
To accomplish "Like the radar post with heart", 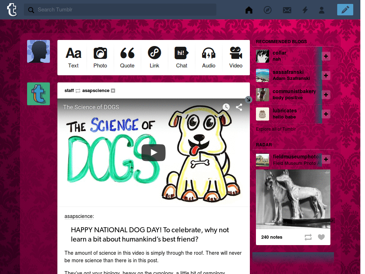I will pos(321,237).
